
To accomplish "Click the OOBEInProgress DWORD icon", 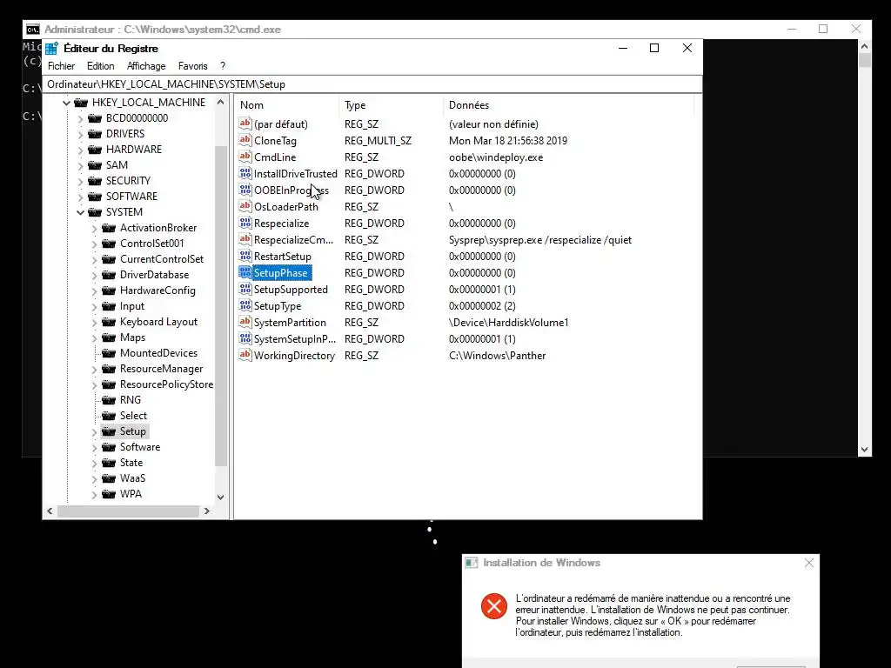I will click(245, 190).
